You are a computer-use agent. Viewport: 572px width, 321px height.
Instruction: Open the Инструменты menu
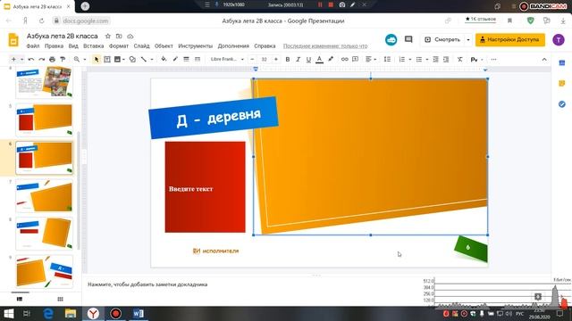point(195,46)
